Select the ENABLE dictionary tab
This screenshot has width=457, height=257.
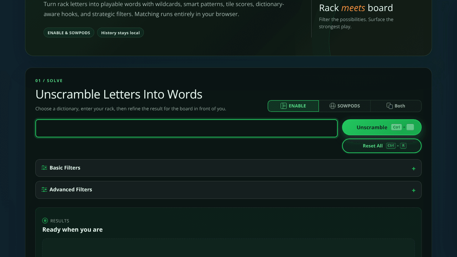(x=293, y=106)
